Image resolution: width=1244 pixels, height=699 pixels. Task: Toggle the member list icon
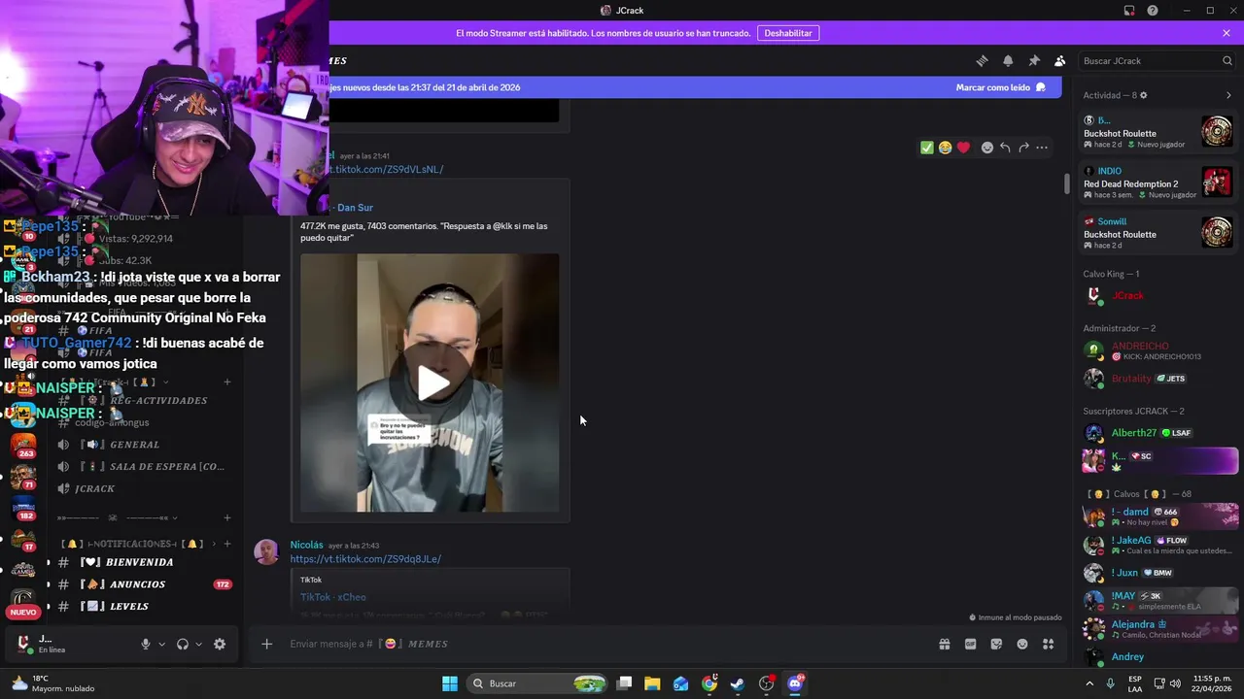1060,60
